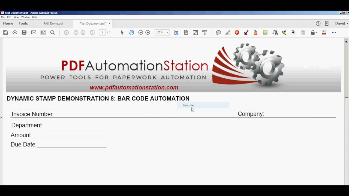The height and width of the screenshot is (196, 349).
Task: Click the Help question mark icon
Action: point(318,23)
